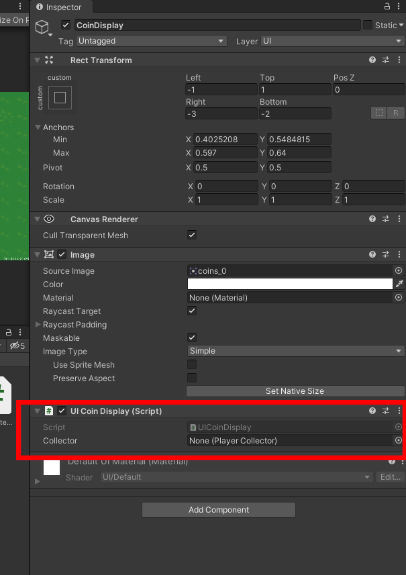Image resolution: width=406 pixels, height=575 pixels.
Task: Open Image component preset settings icon
Action: tap(386, 254)
